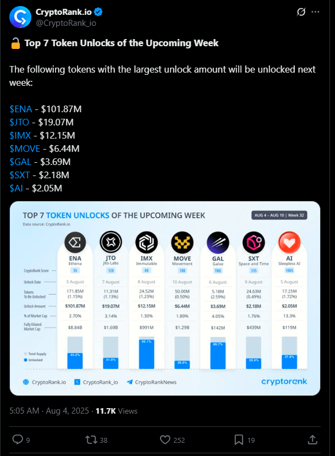Open the $MOVE cashtag link

click(x=25, y=149)
